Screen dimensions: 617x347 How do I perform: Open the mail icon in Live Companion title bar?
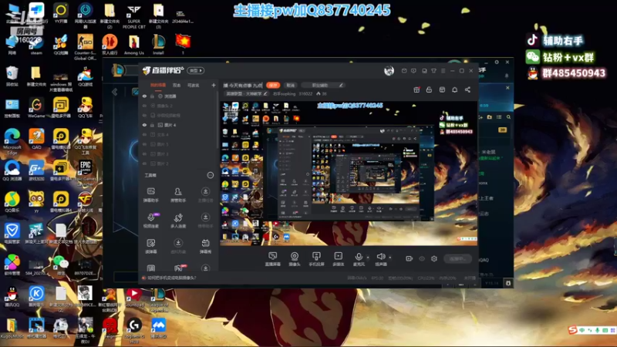[x=404, y=71]
